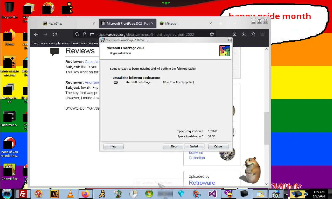Open the De taskbar icon

[x=54, y=194]
